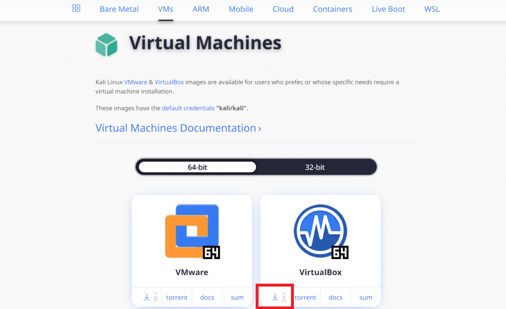Viewport: 506px width, 309px height.
Task: Click the VirtualBox card title text
Action: coord(320,272)
